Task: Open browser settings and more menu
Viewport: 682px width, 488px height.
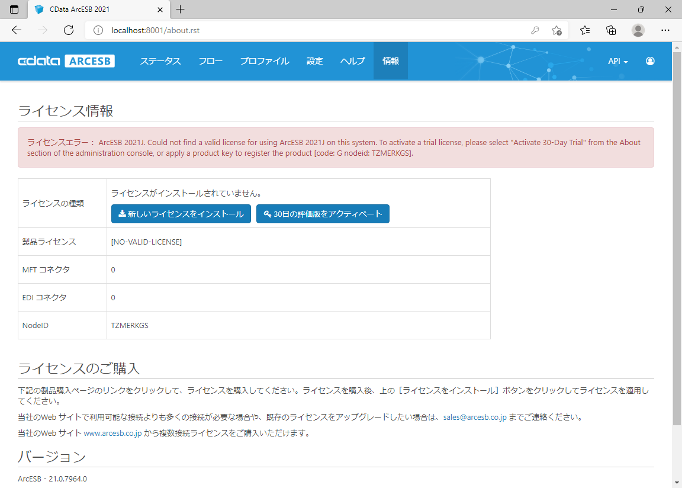Action: click(x=665, y=30)
